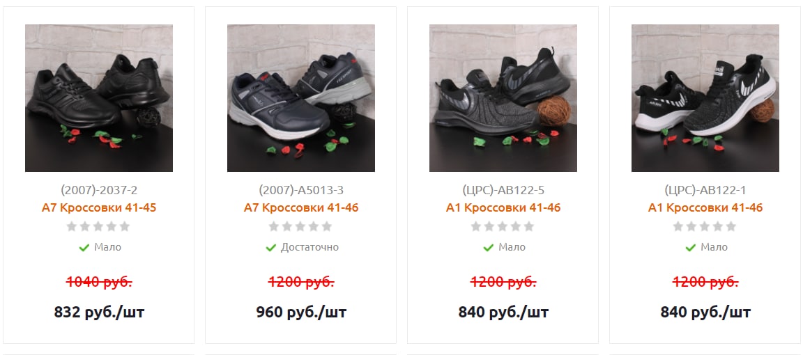Open the black-white sneakers photo for AB122-1
This screenshot has height=355, width=803.
pyautogui.click(x=705, y=97)
